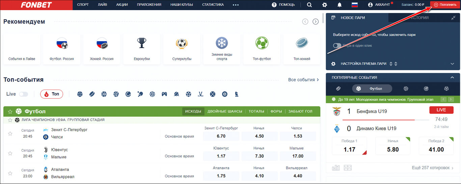Filter top events by crossed hockey sticks icon
461x184 pixels.
(200, 94)
